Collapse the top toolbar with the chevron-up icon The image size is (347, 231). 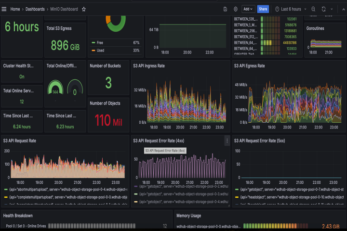[x=344, y=9]
